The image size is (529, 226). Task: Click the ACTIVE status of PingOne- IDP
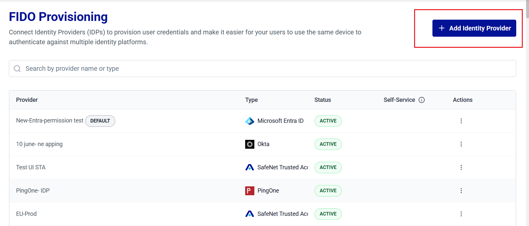pos(328,191)
